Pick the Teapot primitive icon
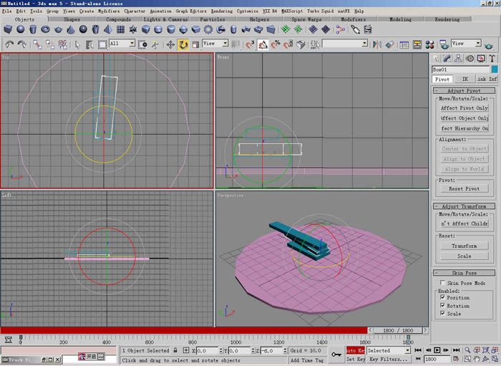The height and width of the screenshot is (366, 501). 58,30
